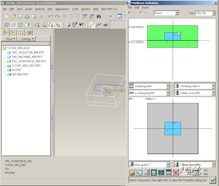Click the collapse arrow on navigator sash
Image resolution: width=219 pixels, height=186 pixels.
tap(52, 67)
